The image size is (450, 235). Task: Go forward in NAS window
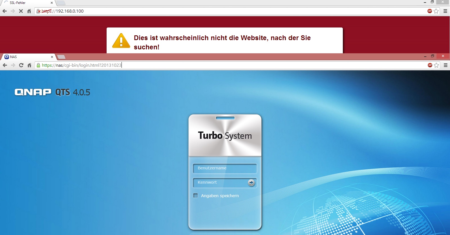coord(13,65)
